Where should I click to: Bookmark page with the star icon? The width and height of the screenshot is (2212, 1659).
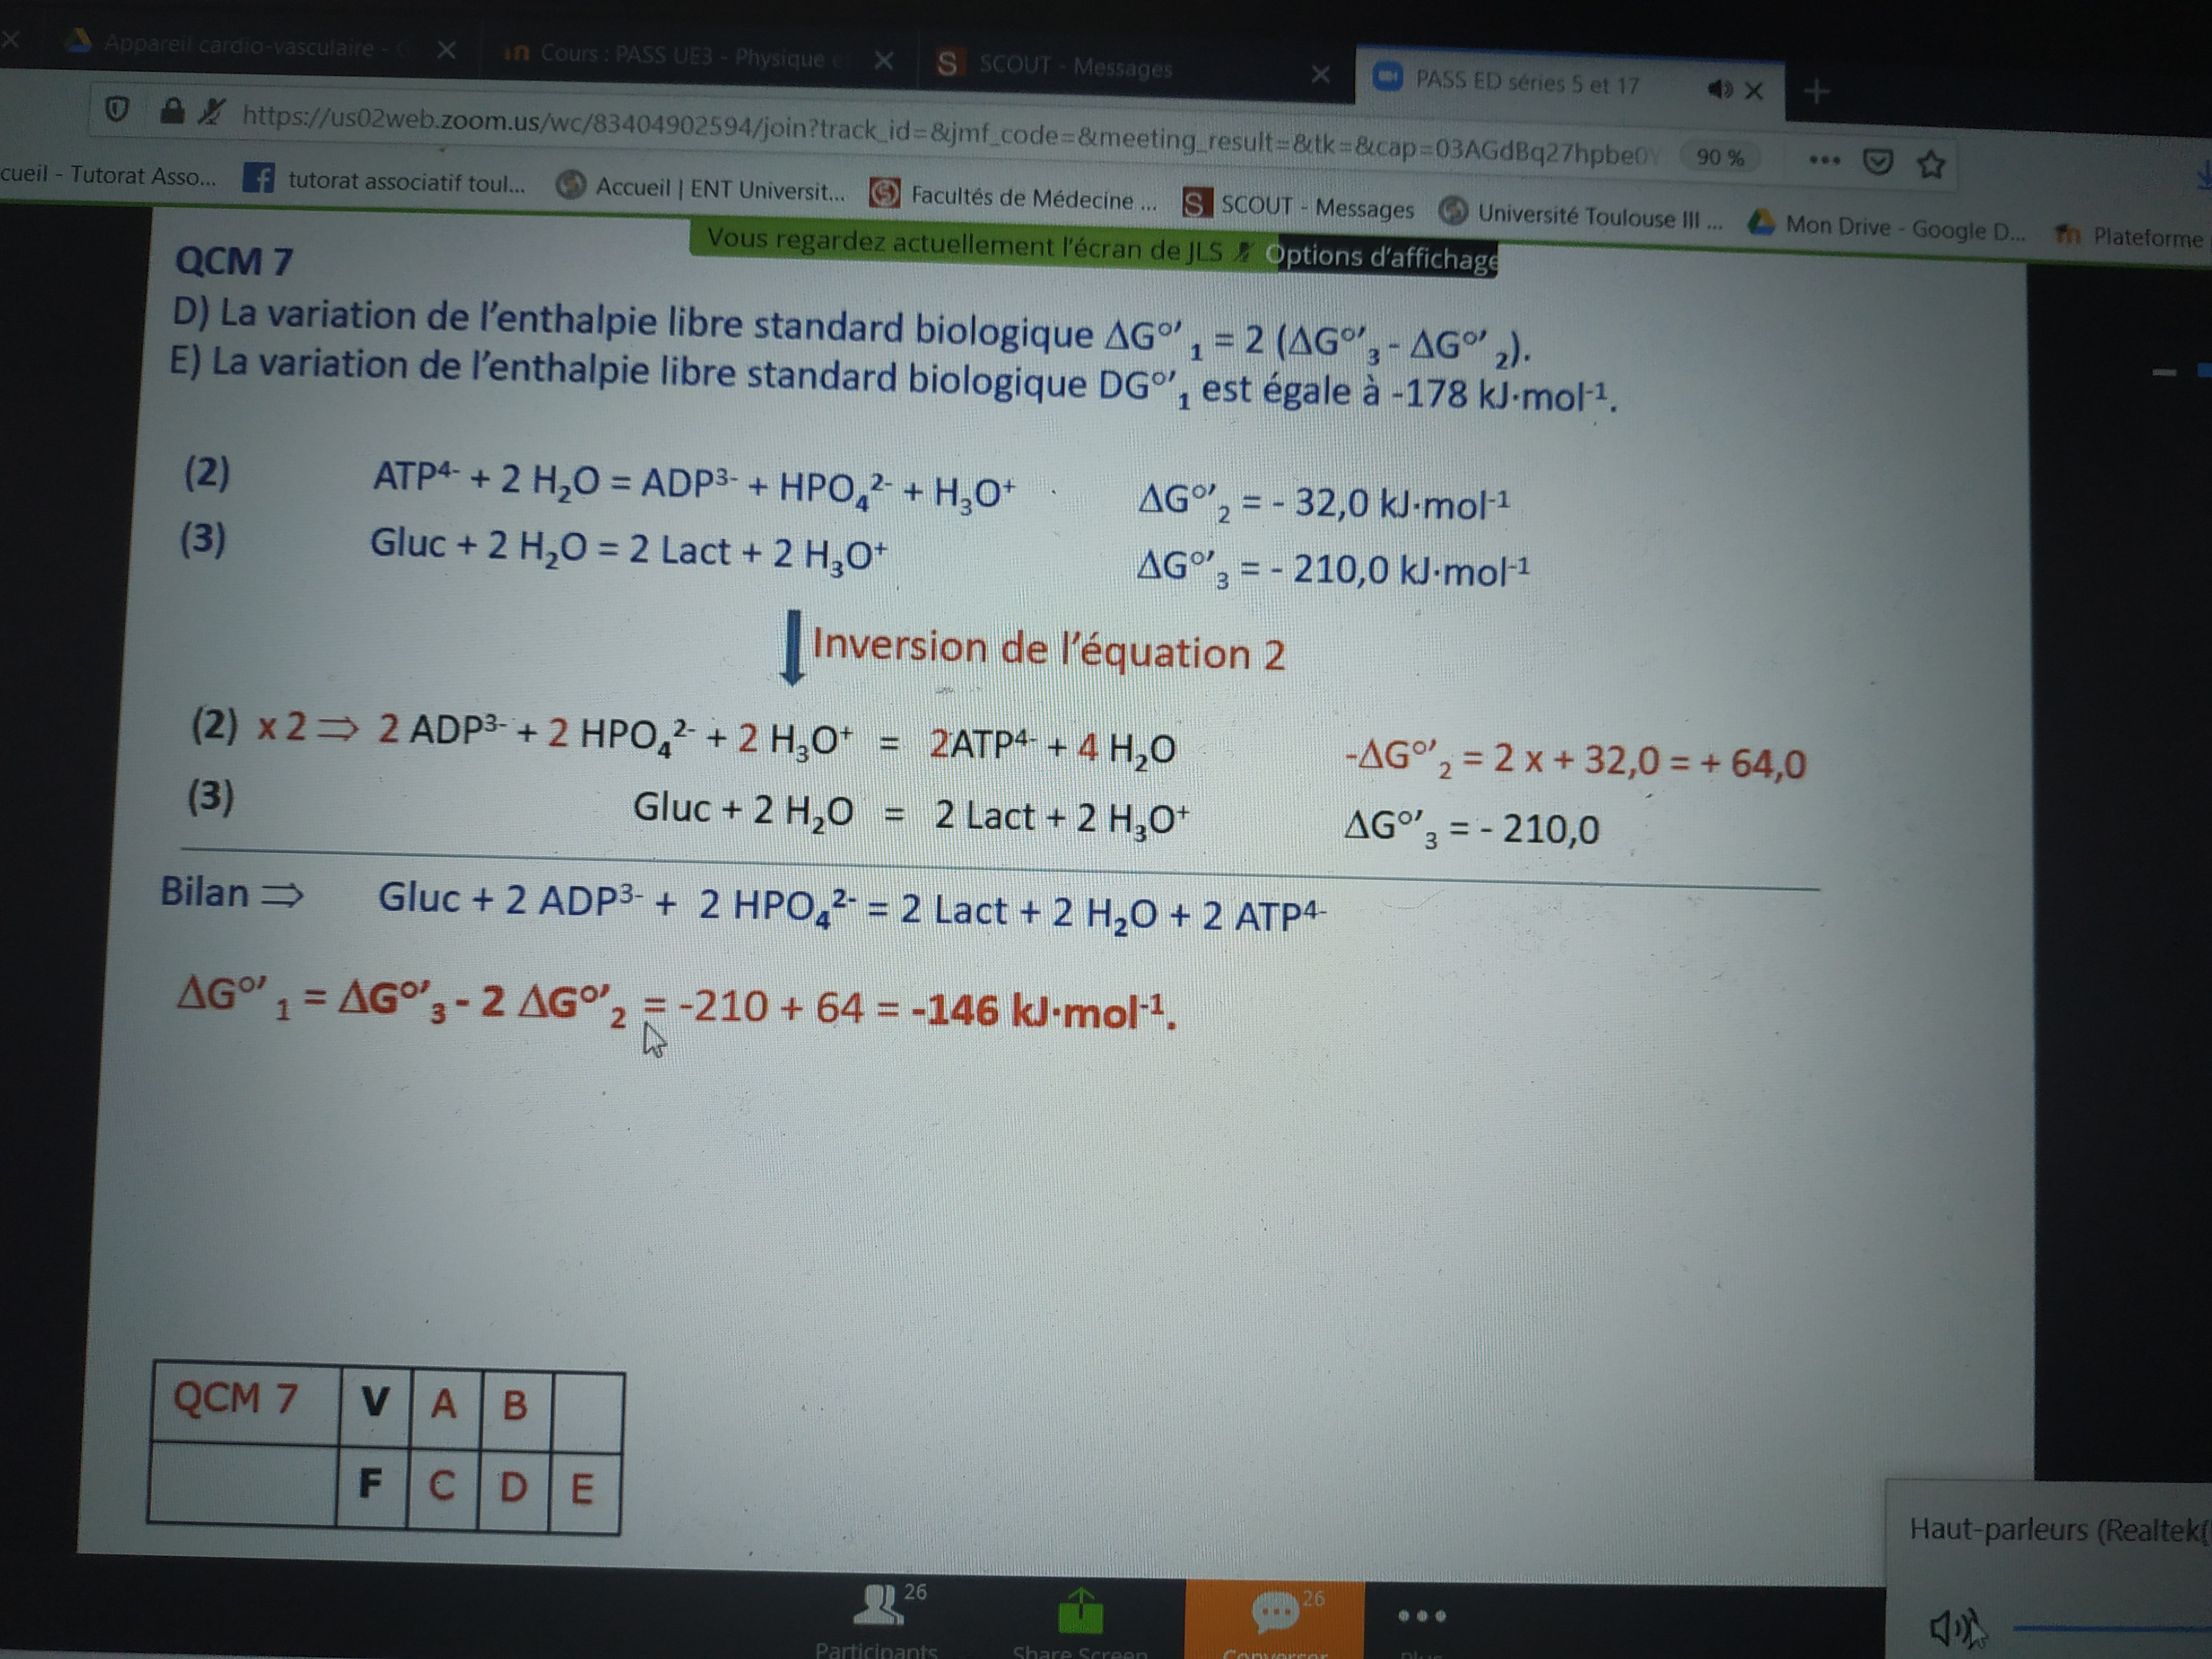[x=1931, y=164]
